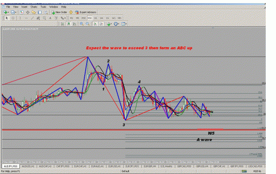Display chart as Line Chart

click(x=75, y=24)
